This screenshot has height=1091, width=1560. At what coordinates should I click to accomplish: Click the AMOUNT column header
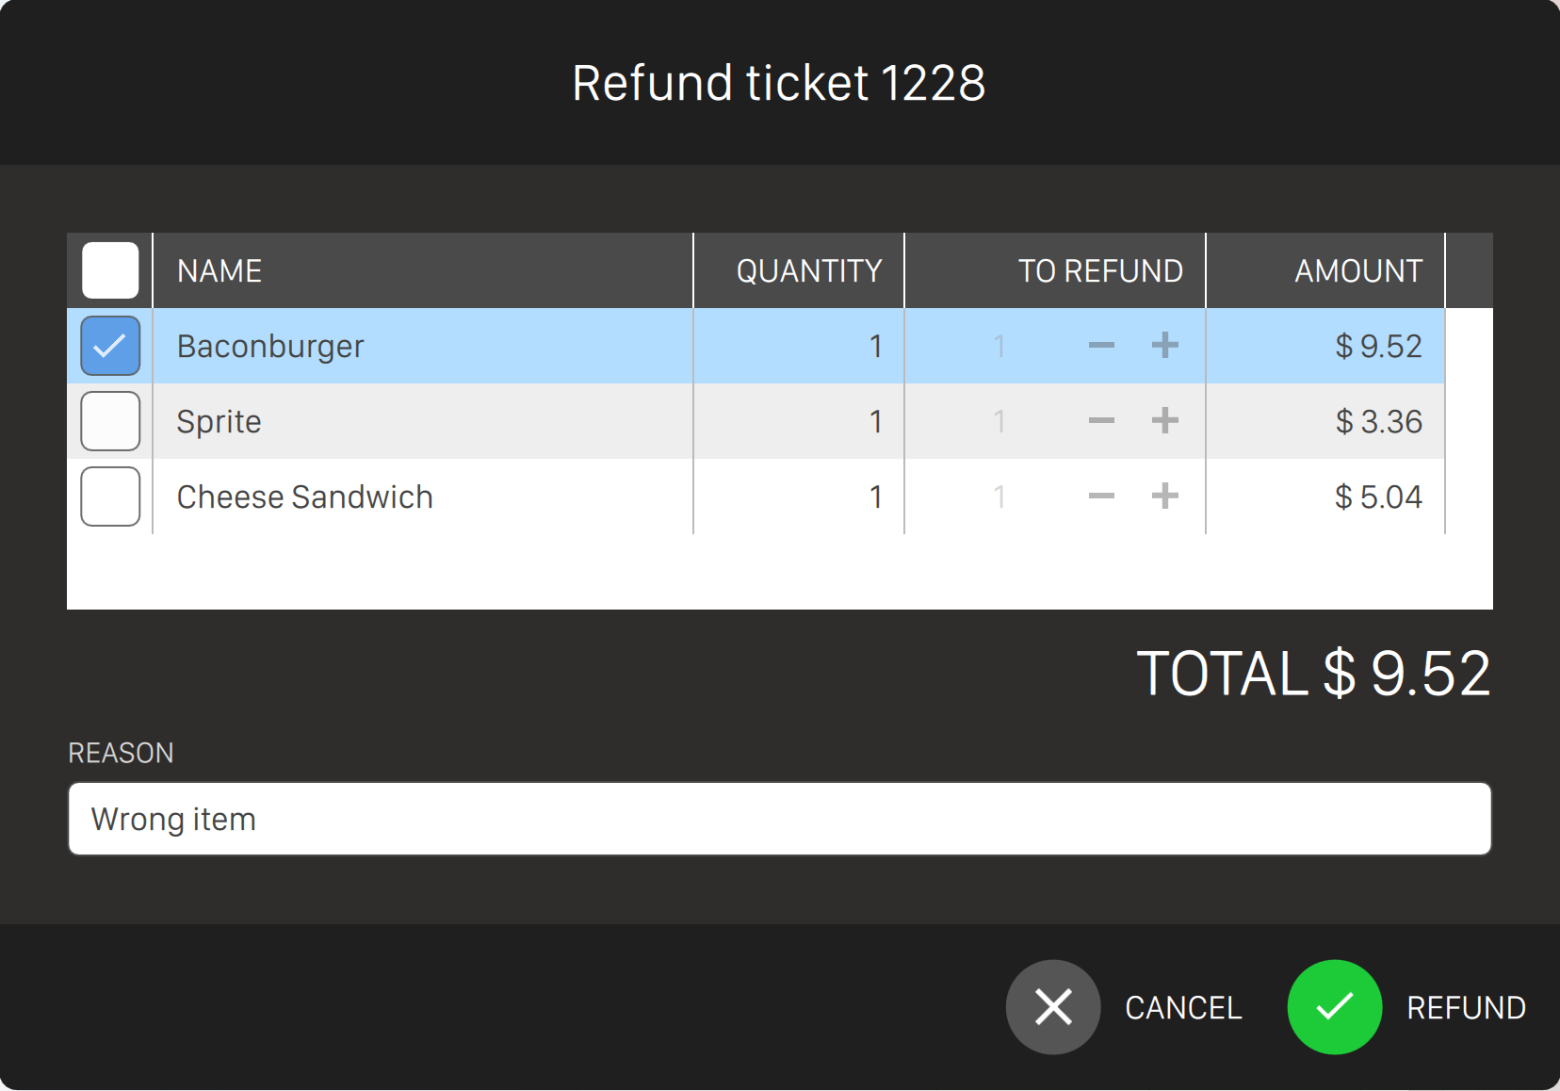coord(1357,271)
